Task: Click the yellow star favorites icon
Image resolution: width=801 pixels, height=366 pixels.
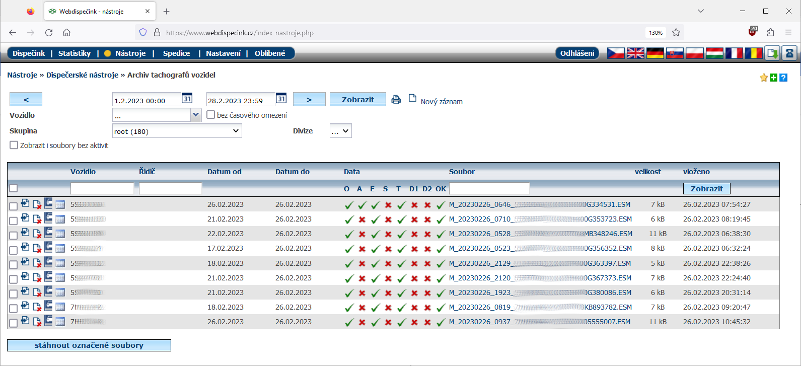Action: [x=764, y=78]
